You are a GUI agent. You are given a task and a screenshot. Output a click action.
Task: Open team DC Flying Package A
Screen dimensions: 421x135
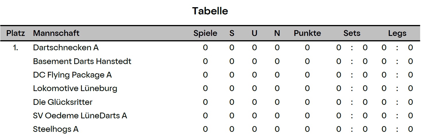tap(72, 75)
